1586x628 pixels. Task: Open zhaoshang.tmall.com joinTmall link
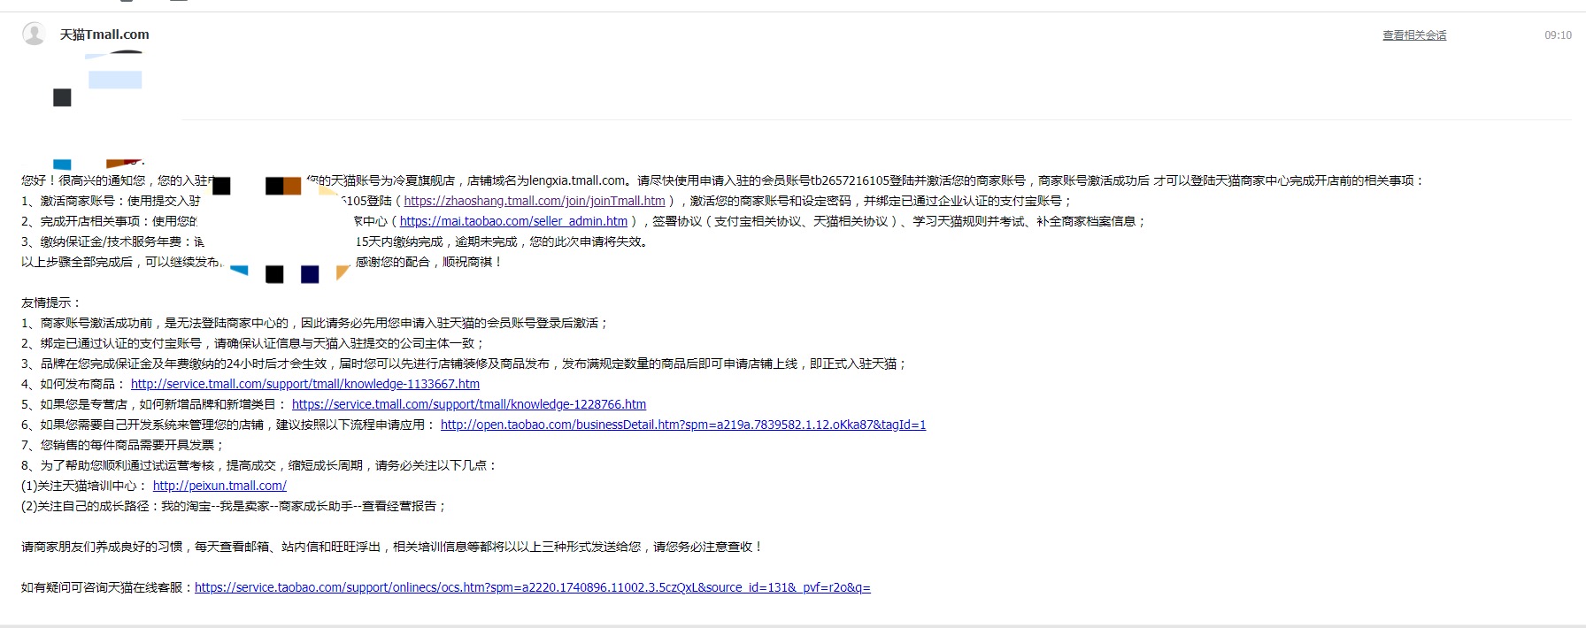click(x=535, y=201)
